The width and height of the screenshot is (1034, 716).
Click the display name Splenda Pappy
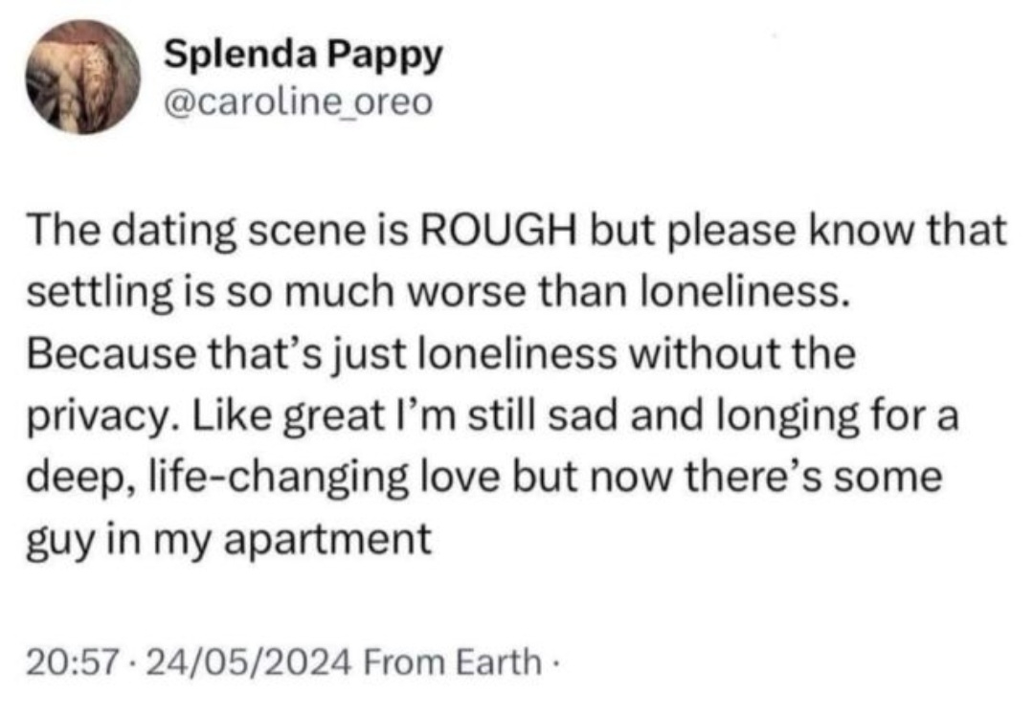pos(303,56)
